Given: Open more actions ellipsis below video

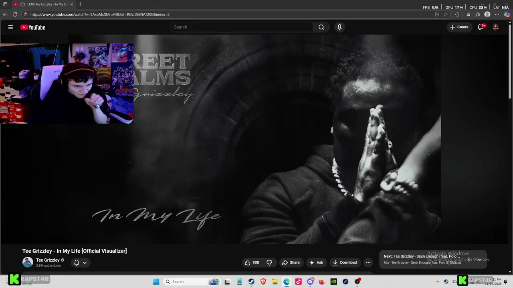Looking at the screenshot, I should pos(368,263).
